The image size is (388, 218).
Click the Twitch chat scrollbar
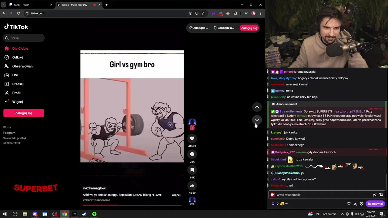pyautogui.click(x=386, y=182)
